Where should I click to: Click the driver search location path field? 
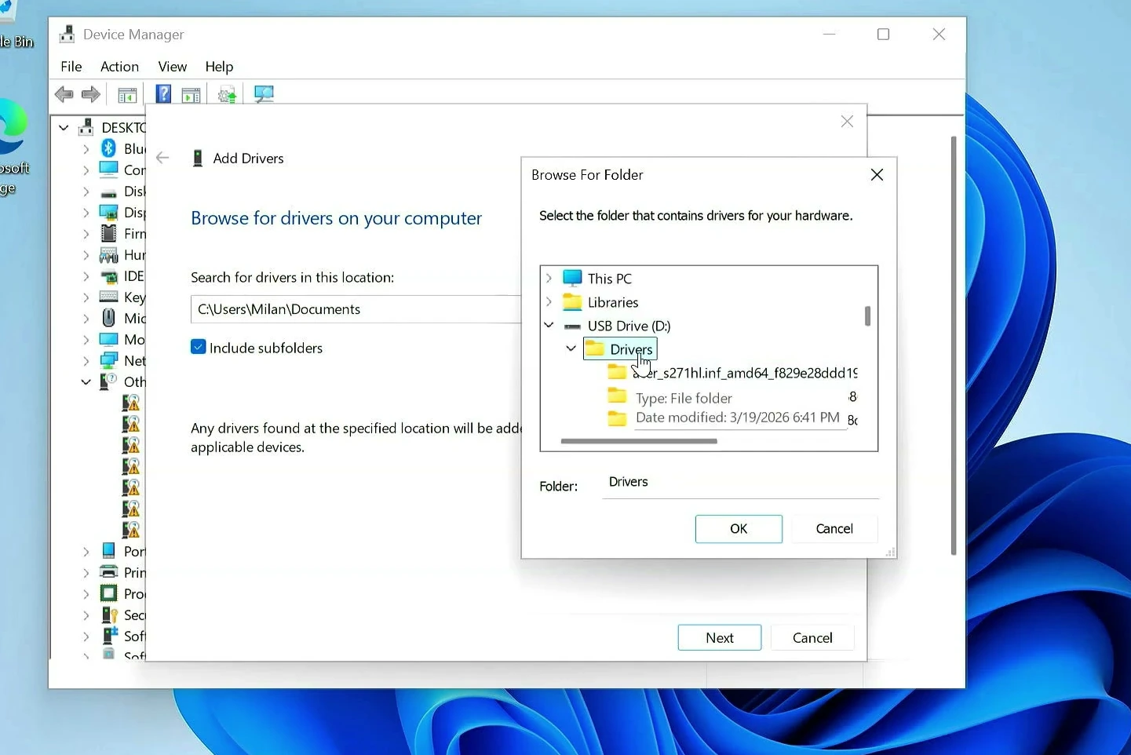point(356,309)
